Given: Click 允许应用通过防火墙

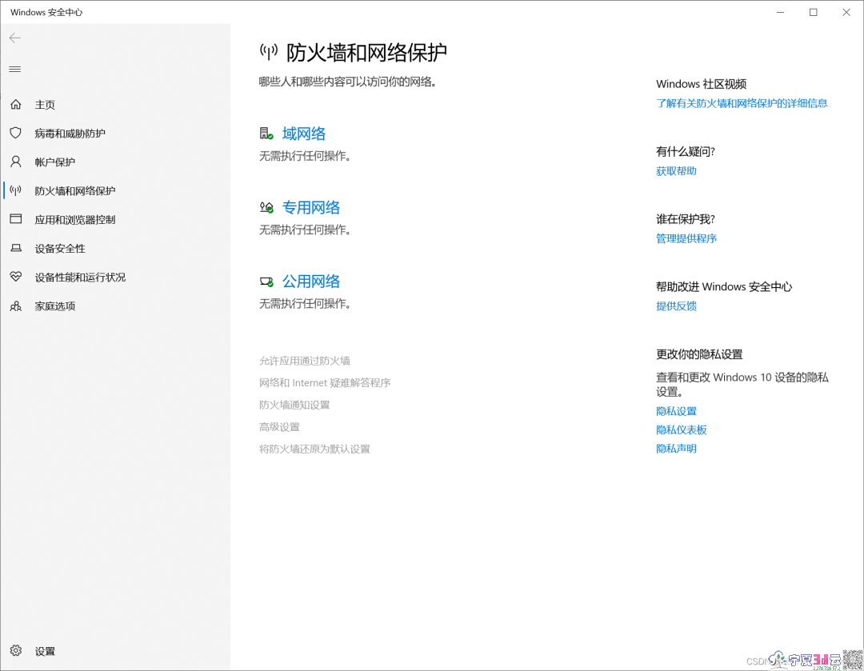Looking at the screenshot, I should (x=305, y=361).
